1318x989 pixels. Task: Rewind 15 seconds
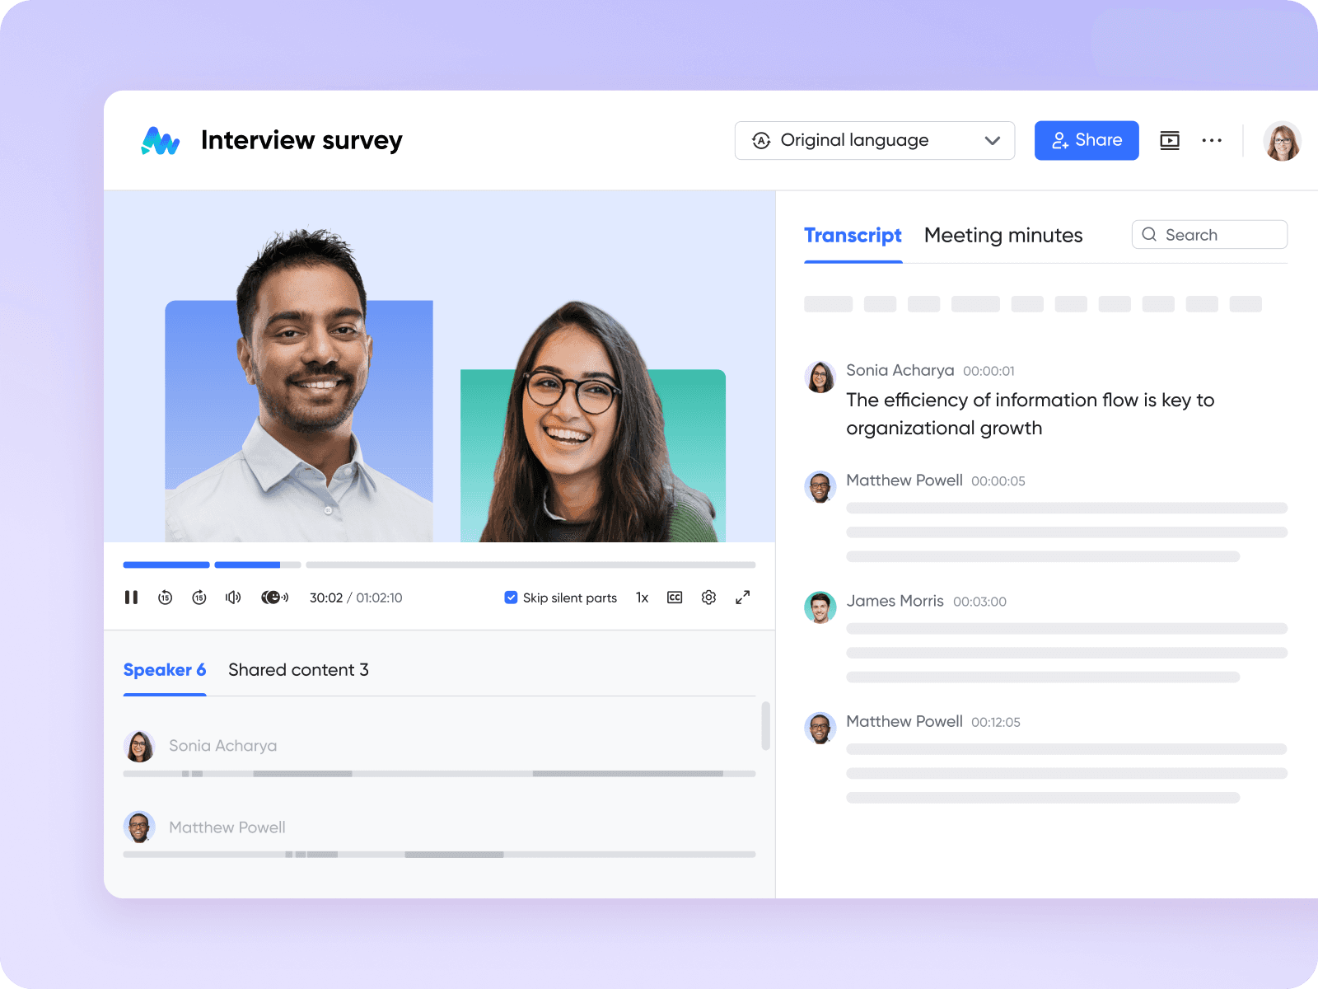pos(165,598)
